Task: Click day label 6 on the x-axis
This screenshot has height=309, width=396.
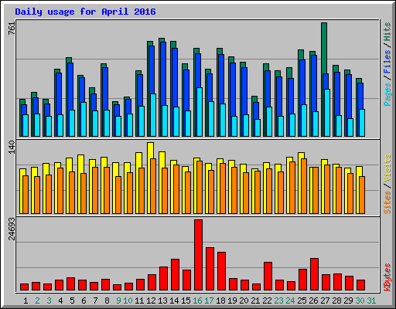Action: (84, 301)
